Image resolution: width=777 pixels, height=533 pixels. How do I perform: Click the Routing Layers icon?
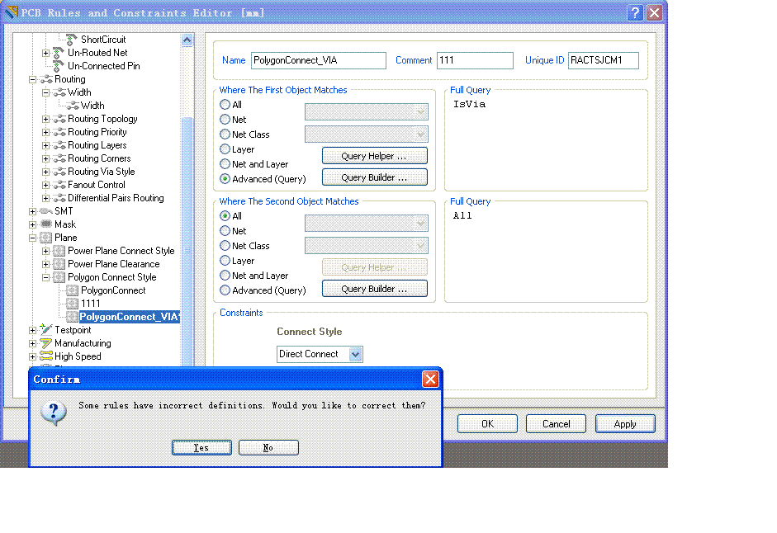tap(59, 145)
